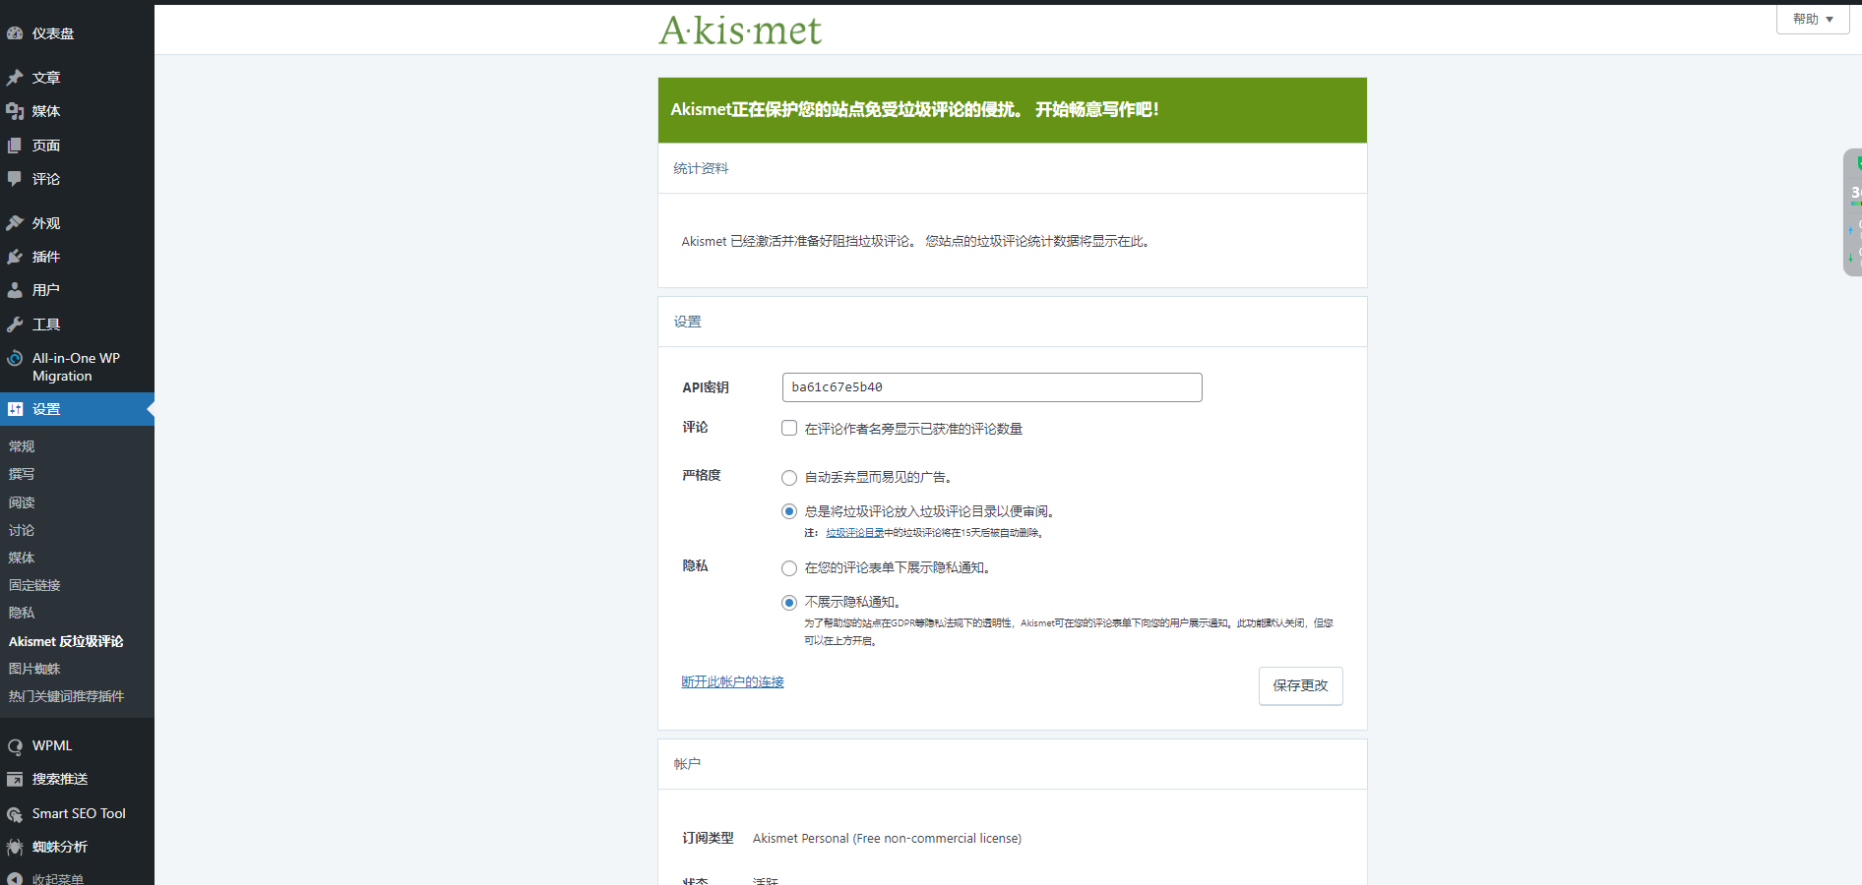The width and height of the screenshot is (1862, 885).
Task: Click the Tools (工具) wrench icon
Action: point(15,324)
